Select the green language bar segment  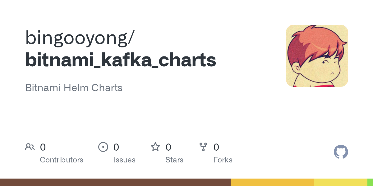[370, 182]
